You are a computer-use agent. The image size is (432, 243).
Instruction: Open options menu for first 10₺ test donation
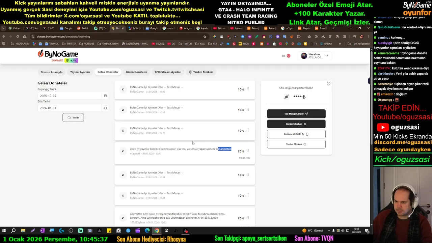pyautogui.click(x=248, y=89)
